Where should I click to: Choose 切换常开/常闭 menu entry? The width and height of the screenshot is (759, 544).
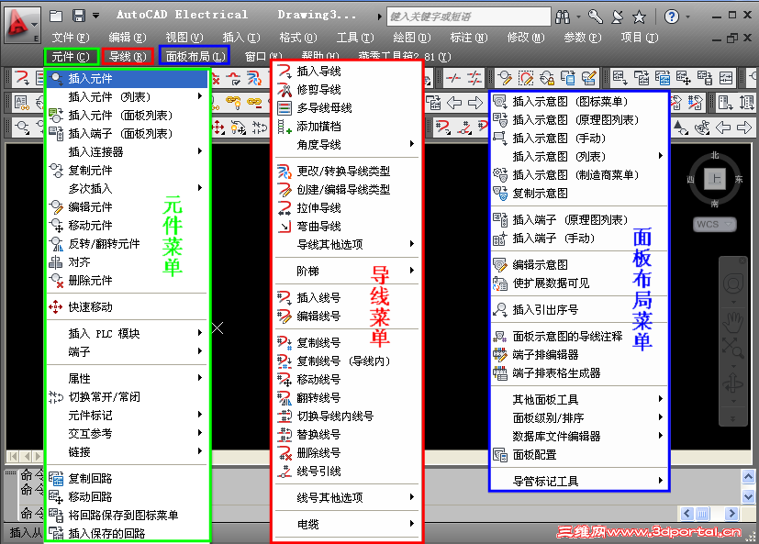128,397
